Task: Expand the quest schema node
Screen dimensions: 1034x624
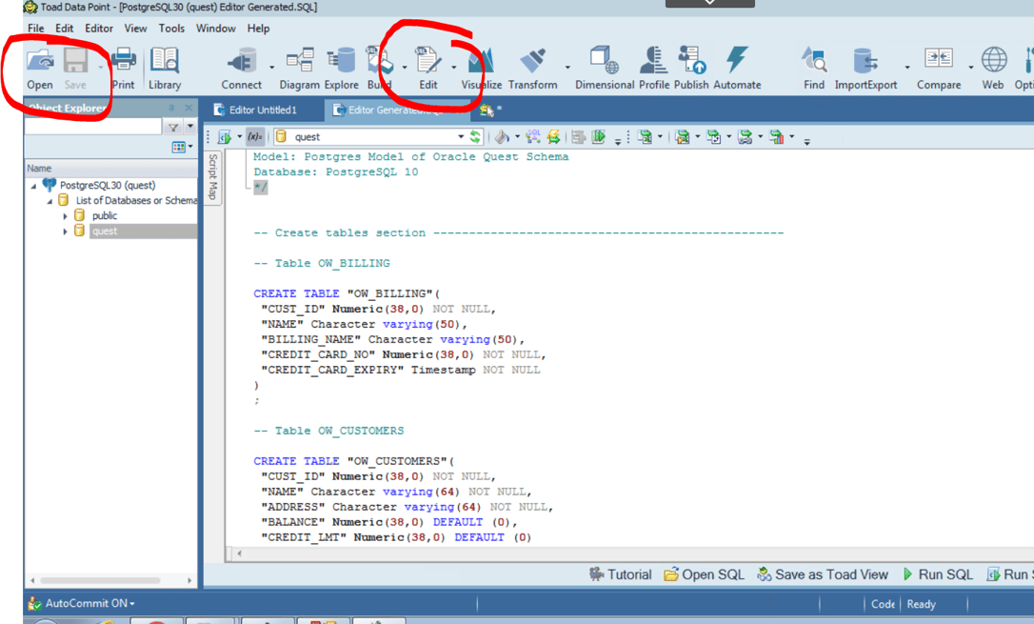Action: (x=66, y=231)
